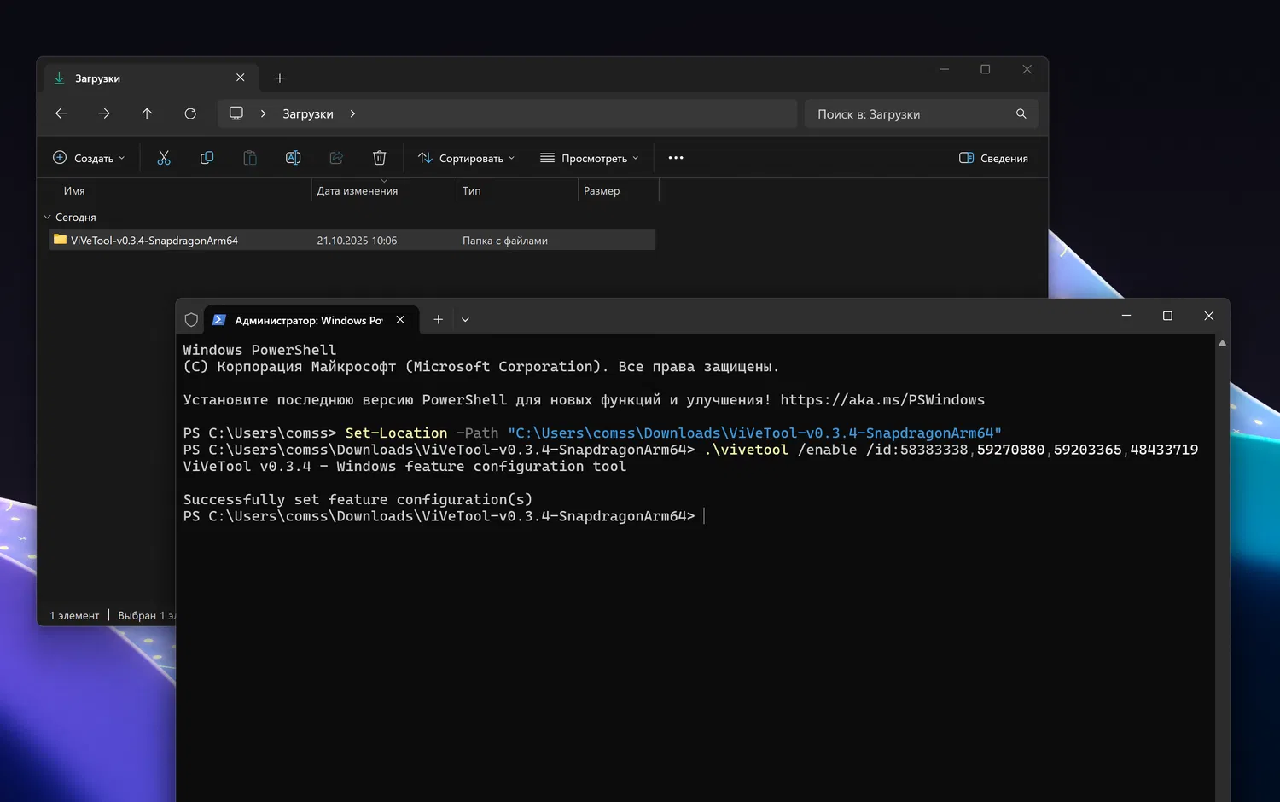Click the Rename icon in Explorer toolbar
Viewport: 1280px width, 802px height.
click(293, 158)
